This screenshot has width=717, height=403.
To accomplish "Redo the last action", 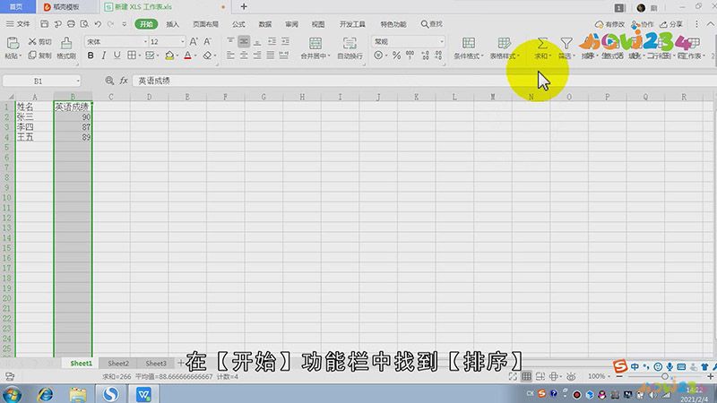I will coord(110,24).
